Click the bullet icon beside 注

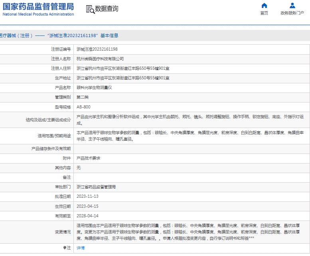(65, 248)
